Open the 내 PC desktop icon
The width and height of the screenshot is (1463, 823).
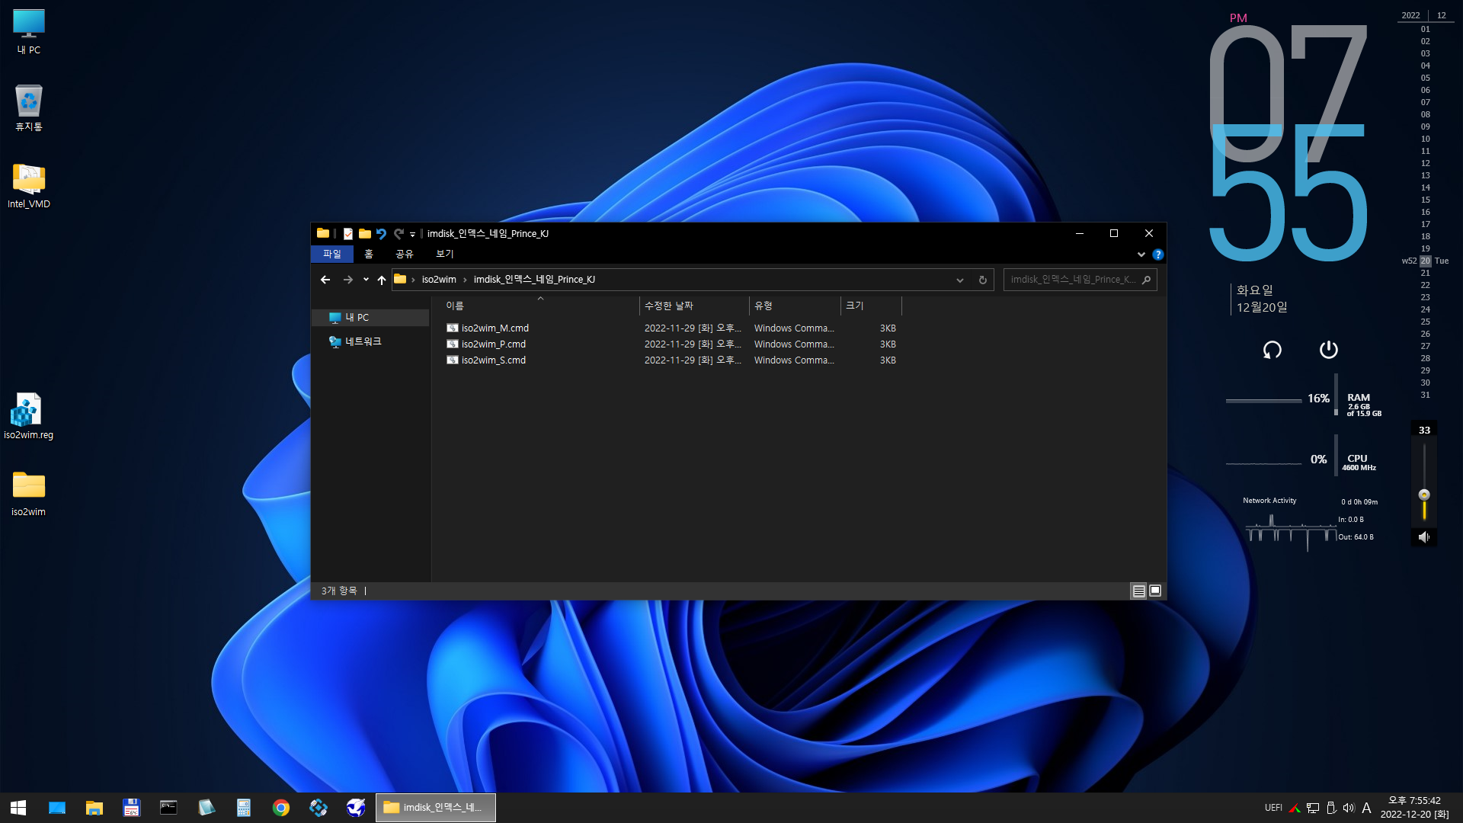[x=29, y=32]
